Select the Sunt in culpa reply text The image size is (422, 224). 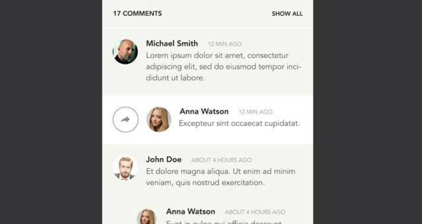[224, 222]
